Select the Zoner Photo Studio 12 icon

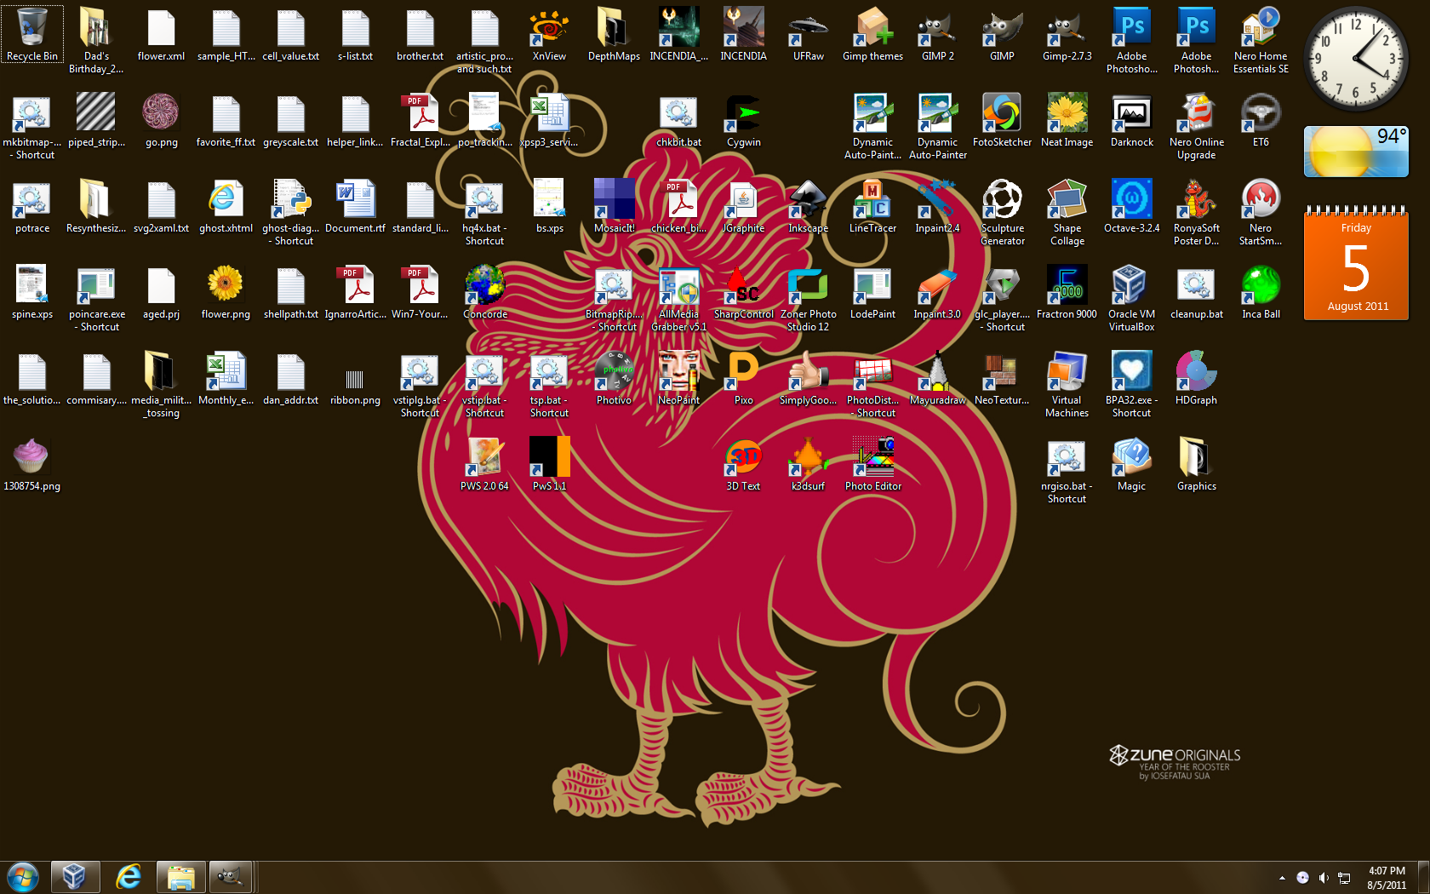(x=808, y=298)
